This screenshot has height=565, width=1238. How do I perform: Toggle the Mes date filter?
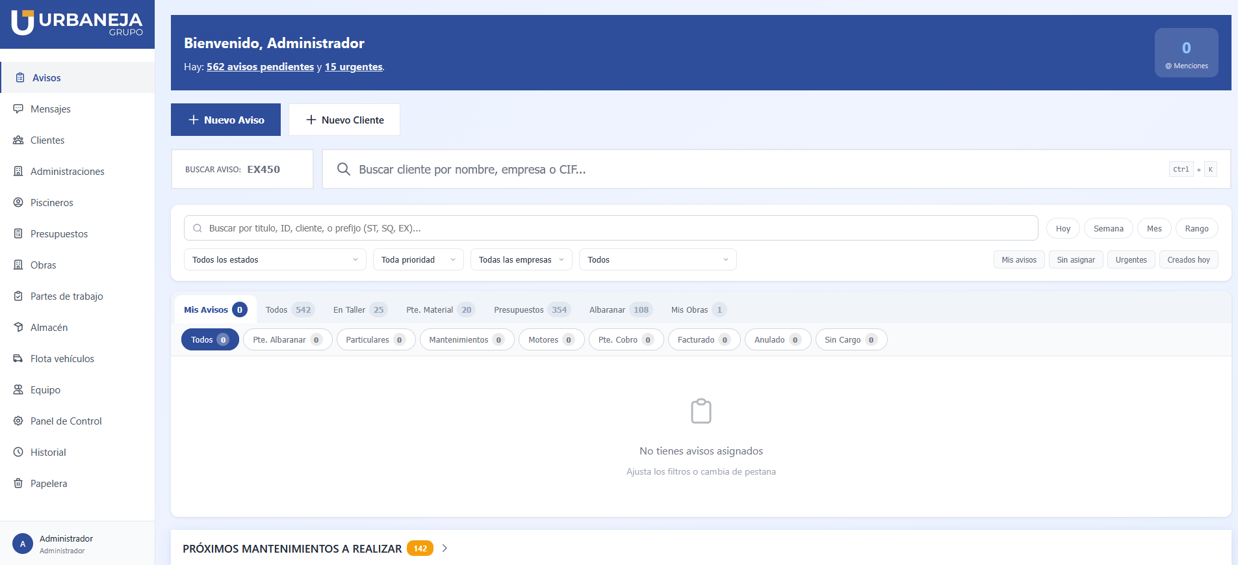[1154, 228]
